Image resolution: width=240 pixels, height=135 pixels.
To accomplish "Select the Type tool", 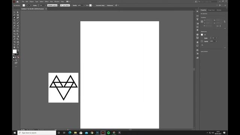I will 14,20.
